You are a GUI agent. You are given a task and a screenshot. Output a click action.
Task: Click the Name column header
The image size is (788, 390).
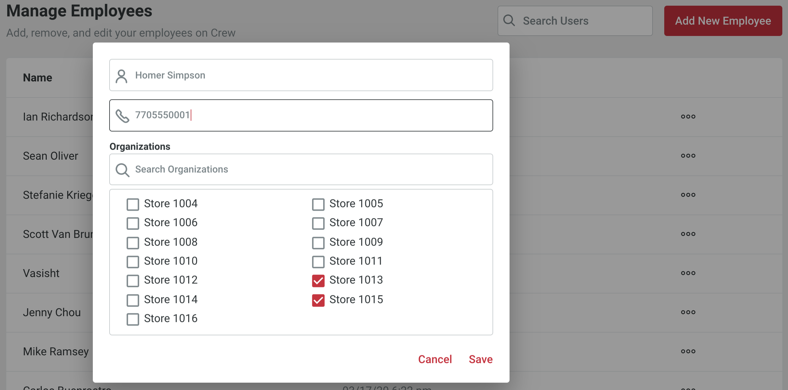38,78
